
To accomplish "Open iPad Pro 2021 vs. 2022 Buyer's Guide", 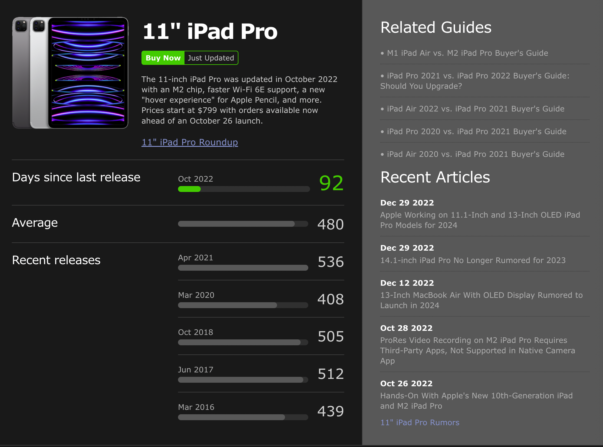I will tap(475, 81).
